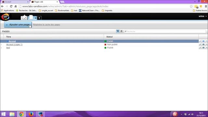Switch to tree view of pages

point(118,31)
